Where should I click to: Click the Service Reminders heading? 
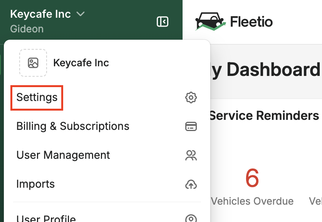[x=264, y=116]
